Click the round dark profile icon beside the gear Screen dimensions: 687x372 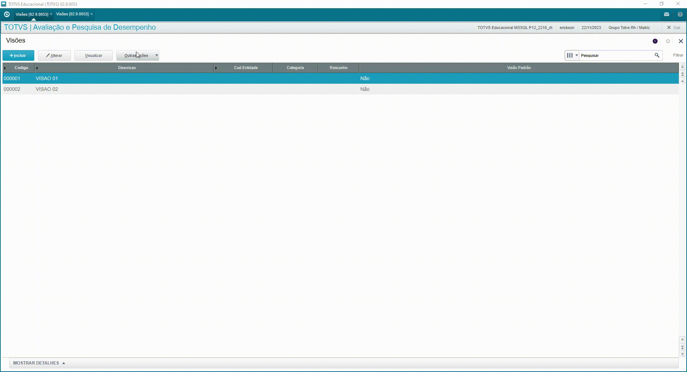655,41
